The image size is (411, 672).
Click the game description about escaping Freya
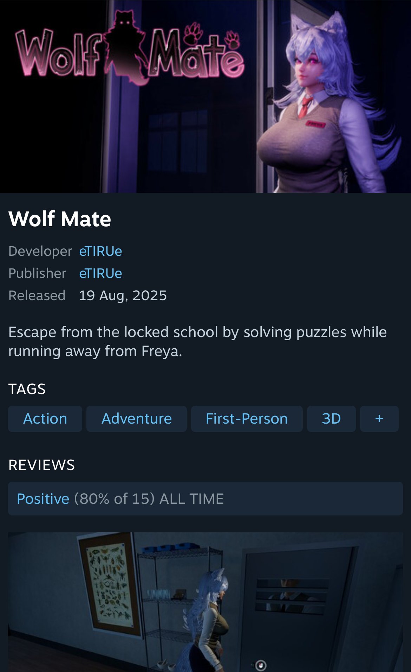(x=197, y=342)
